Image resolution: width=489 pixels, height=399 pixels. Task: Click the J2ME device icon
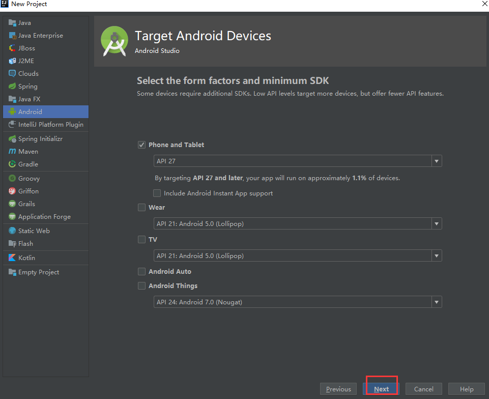12,61
